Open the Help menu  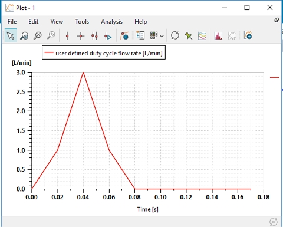click(x=141, y=22)
